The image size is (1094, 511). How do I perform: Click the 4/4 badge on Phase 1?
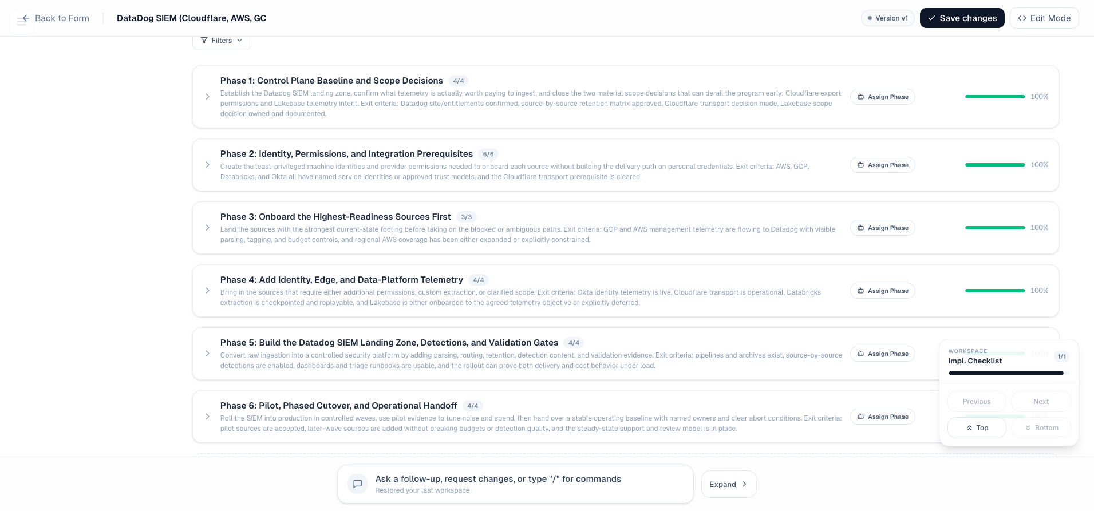click(x=459, y=81)
